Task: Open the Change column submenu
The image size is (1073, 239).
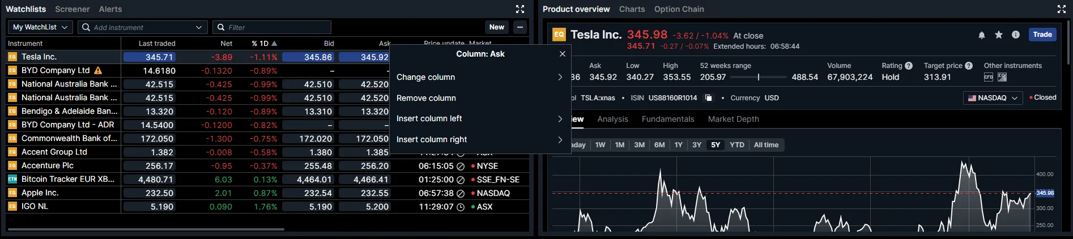Action: pos(480,77)
